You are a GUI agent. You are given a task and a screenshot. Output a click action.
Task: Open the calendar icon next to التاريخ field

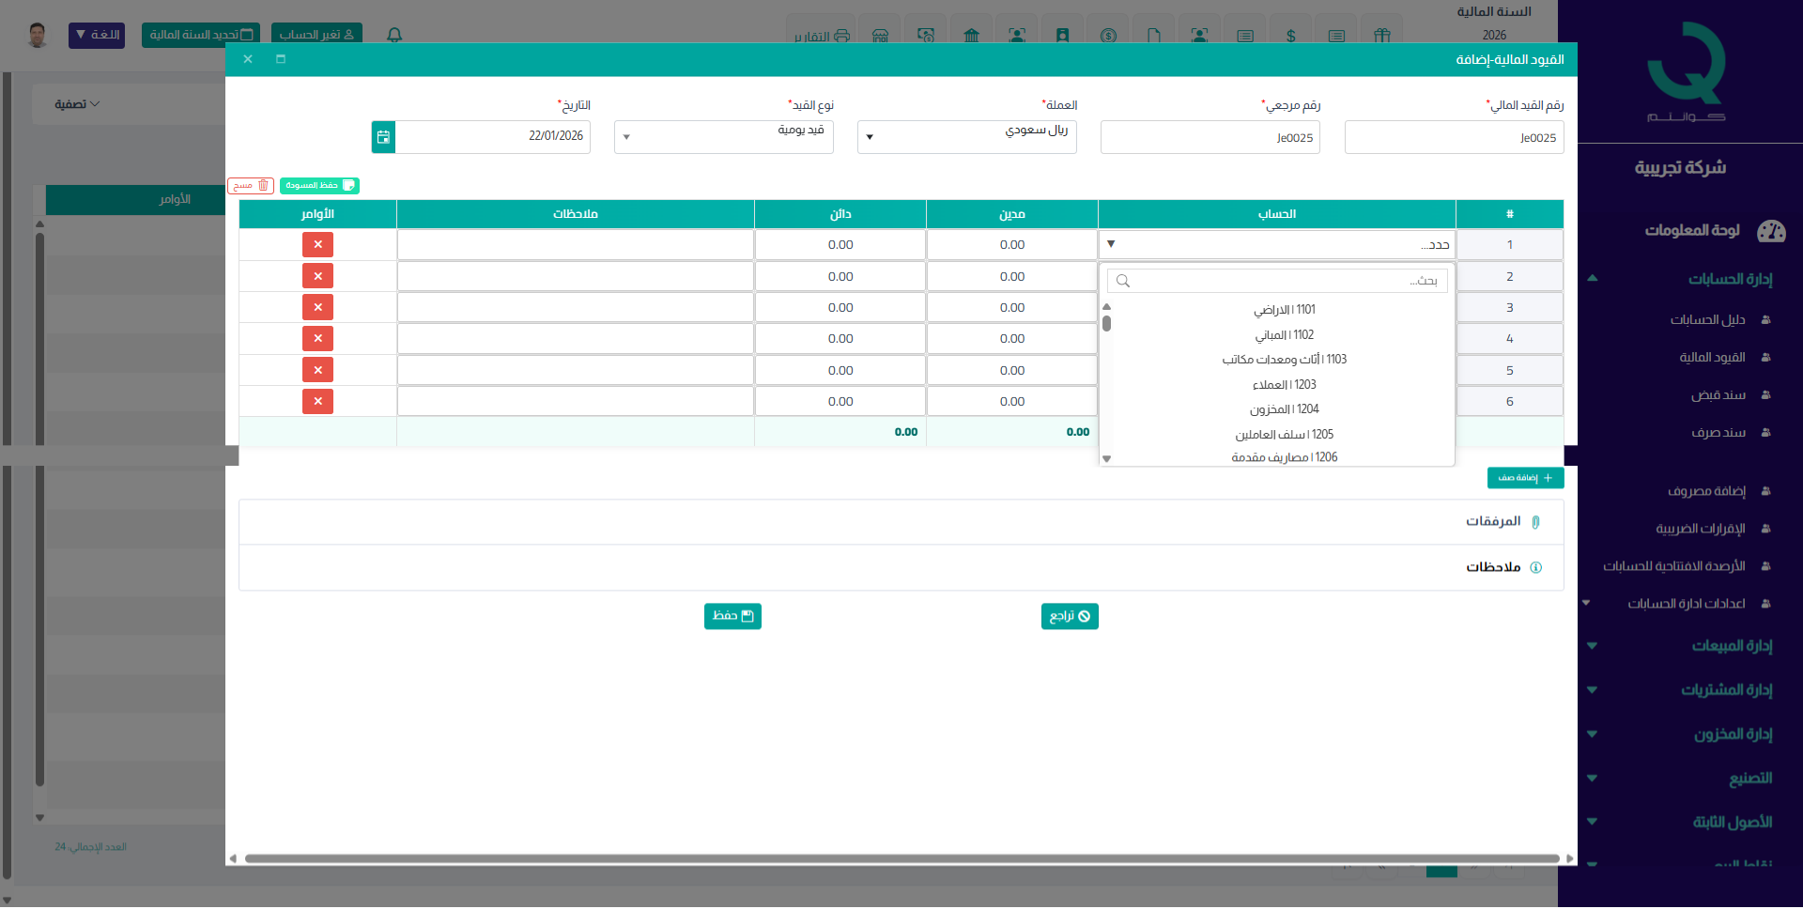point(382,136)
